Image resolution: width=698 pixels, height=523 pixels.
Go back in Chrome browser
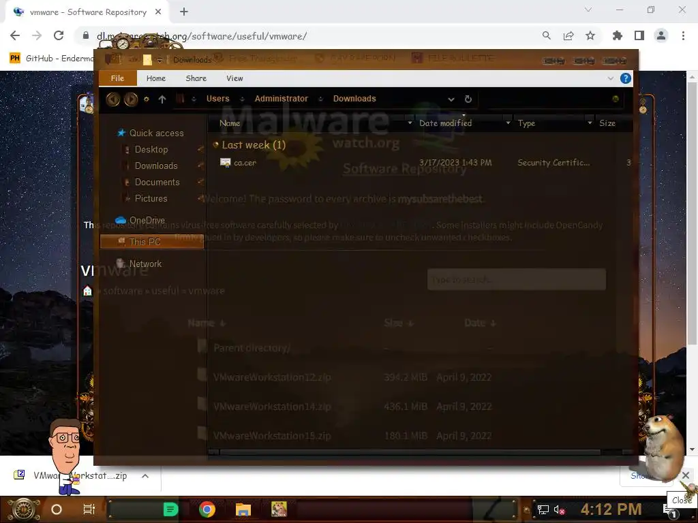coord(15,35)
